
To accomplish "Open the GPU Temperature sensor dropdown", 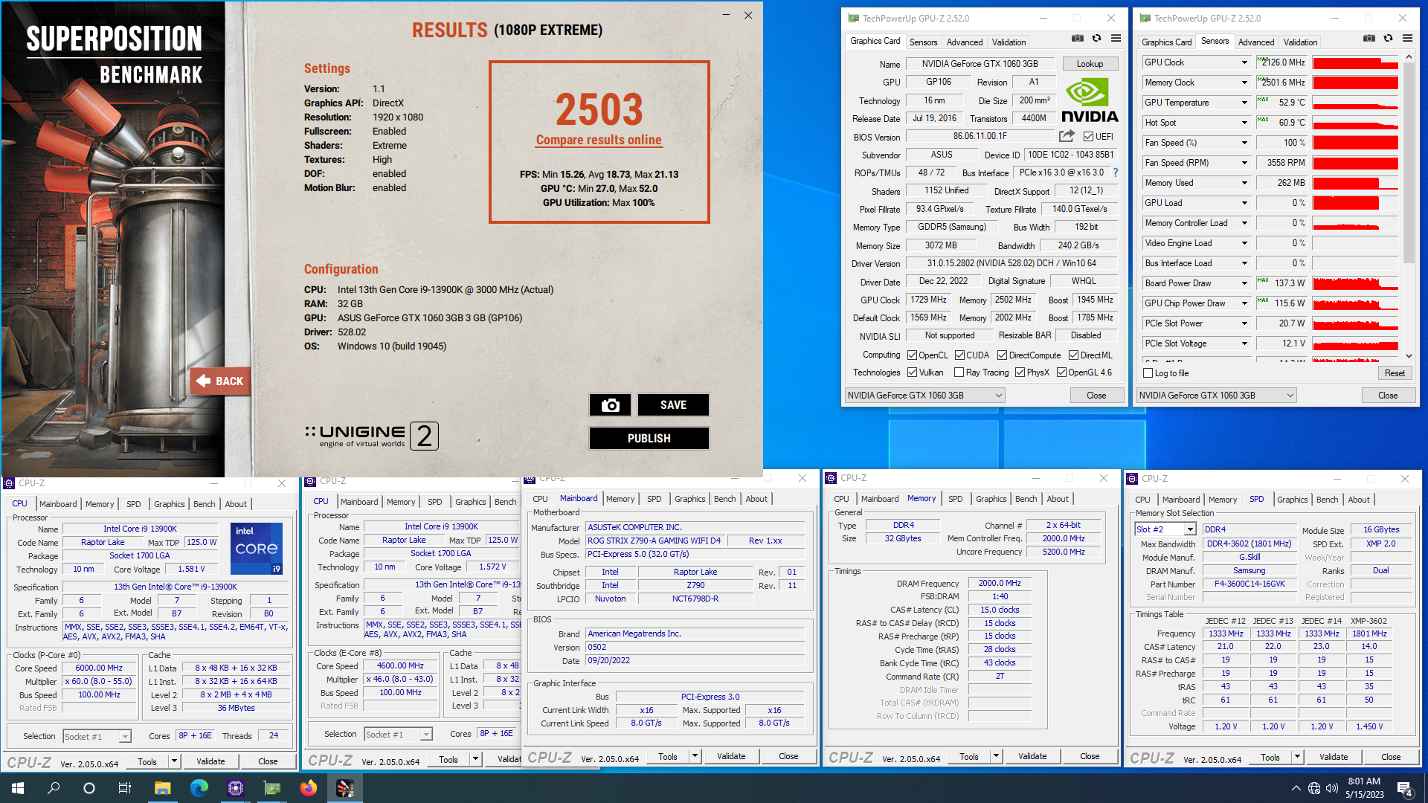I will coord(1244,103).
